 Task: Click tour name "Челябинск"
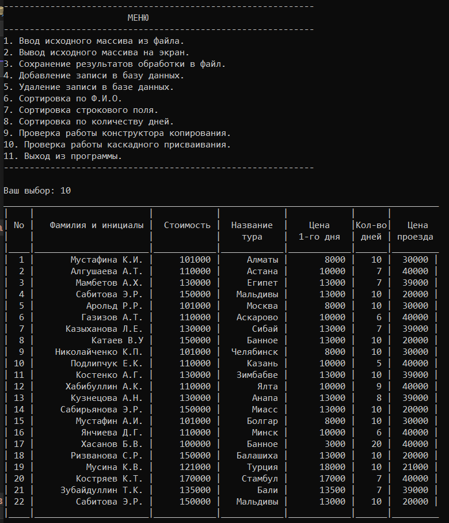(254, 352)
